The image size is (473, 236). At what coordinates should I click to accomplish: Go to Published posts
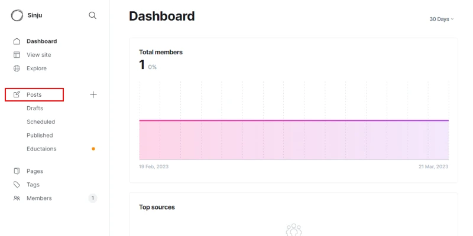(40, 135)
